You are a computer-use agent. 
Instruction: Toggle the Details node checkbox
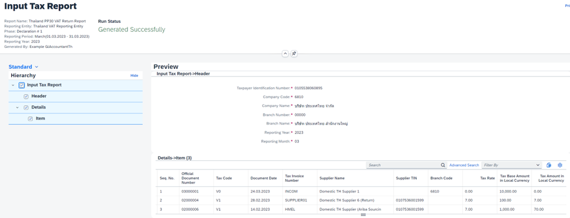[26, 108]
